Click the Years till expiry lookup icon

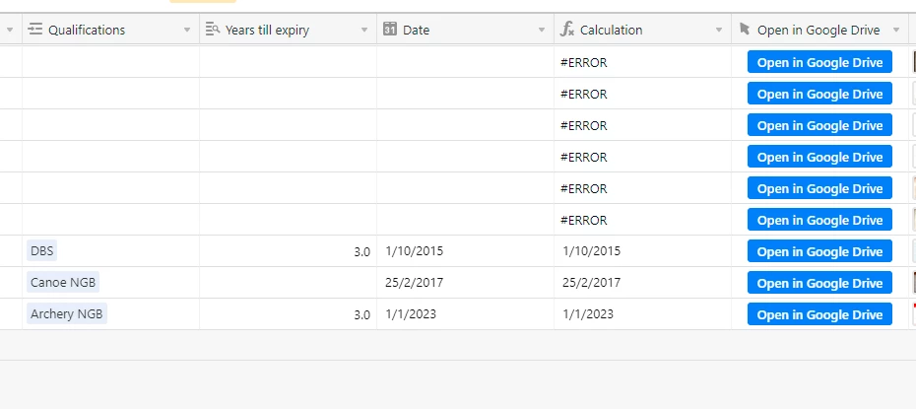pos(213,30)
